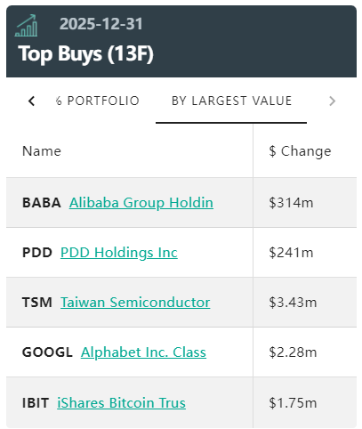
Task: Click the GOOGL ticker symbol
Action: tap(47, 352)
